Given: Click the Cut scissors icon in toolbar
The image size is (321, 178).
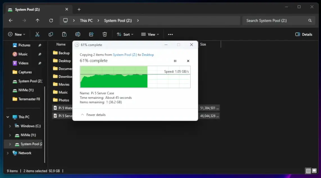Looking at the screenshot, I should (x=37, y=34).
